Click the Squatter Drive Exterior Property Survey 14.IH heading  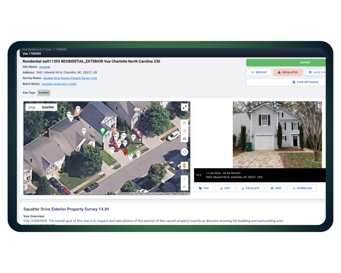[x=66, y=209]
